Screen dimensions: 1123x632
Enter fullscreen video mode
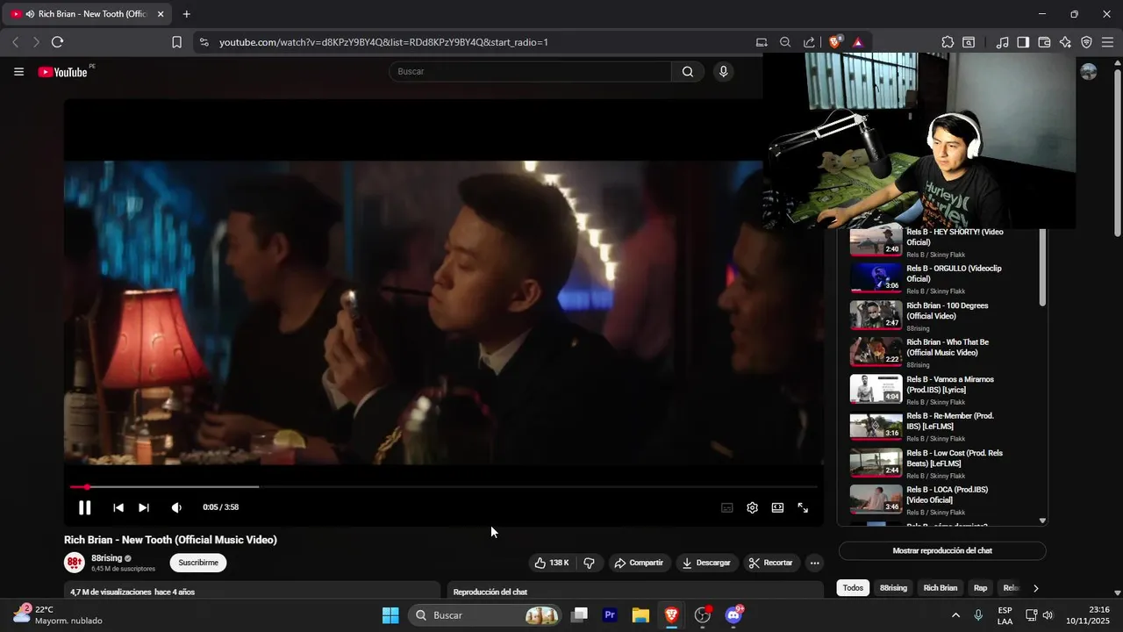[x=803, y=507]
